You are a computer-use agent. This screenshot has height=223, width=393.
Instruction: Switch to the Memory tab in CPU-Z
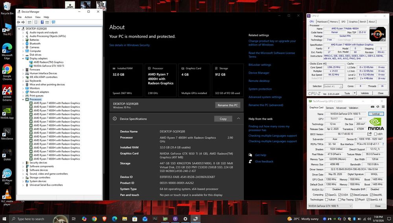[334, 22]
